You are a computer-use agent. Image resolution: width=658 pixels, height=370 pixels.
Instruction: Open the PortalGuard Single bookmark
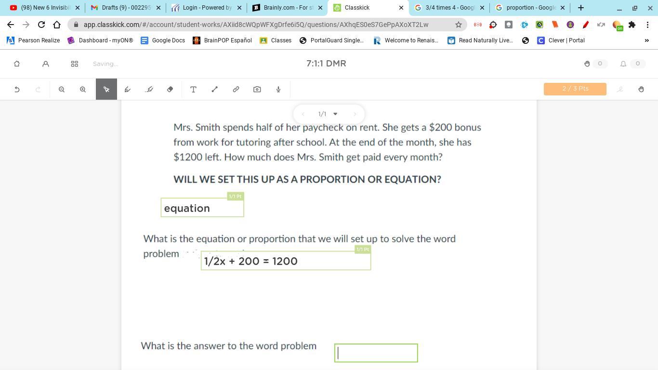331,40
